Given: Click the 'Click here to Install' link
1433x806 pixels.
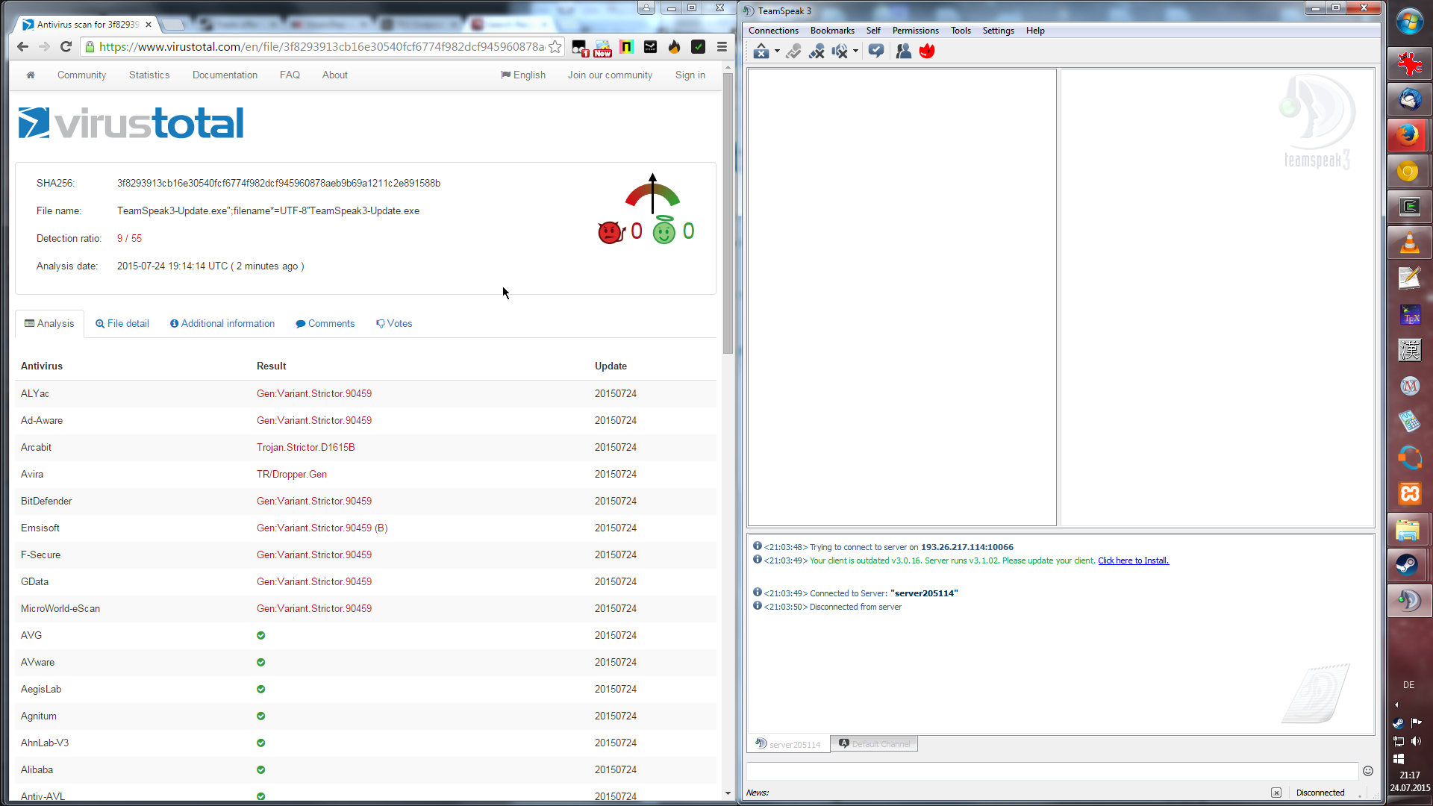Looking at the screenshot, I should (1133, 560).
